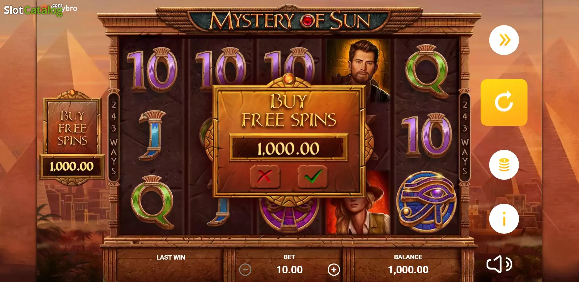Click the Eye of Horus symbol
This screenshot has width=579, height=282.
(x=427, y=202)
